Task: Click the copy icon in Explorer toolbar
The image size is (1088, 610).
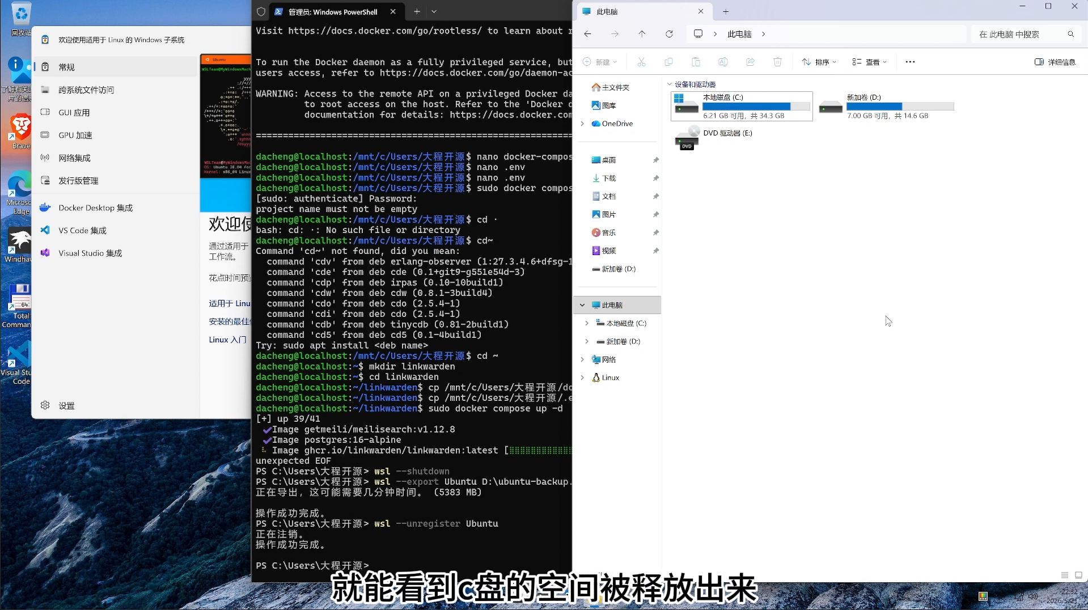Action: pyautogui.click(x=668, y=62)
